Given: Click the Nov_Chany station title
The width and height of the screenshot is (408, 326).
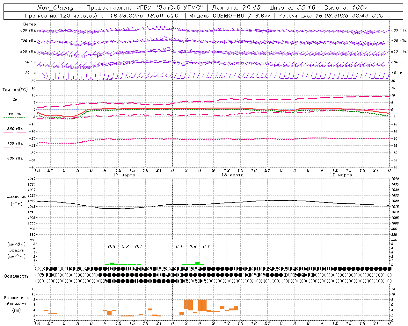Looking at the screenshot, I should click(x=55, y=8).
